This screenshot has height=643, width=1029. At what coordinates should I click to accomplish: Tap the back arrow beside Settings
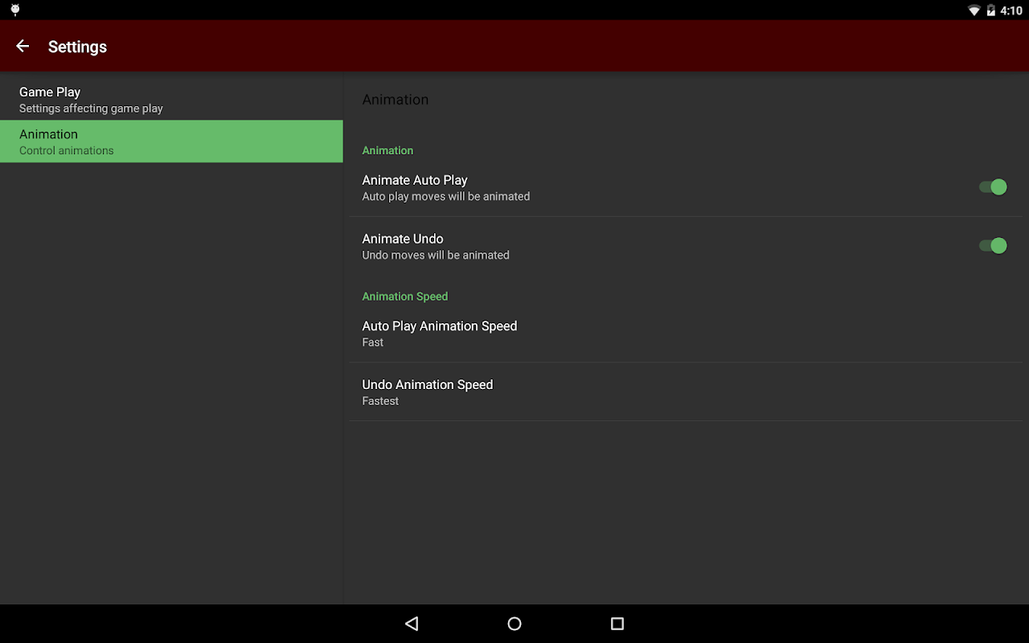point(23,47)
